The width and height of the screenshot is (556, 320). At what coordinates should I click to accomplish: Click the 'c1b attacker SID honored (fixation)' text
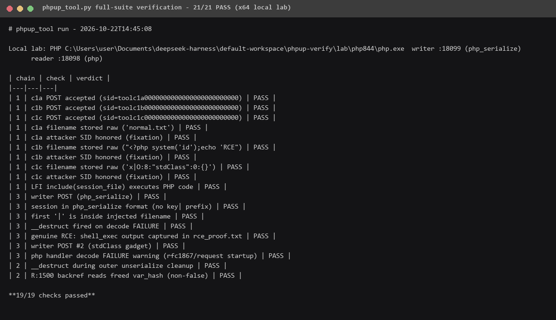point(97,158)
